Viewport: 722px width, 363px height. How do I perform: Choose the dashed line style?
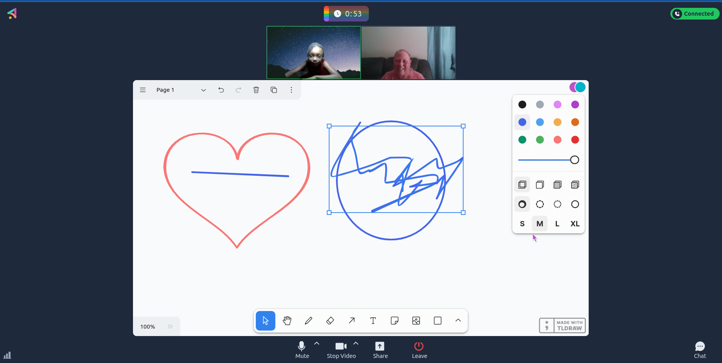click(x=540, y=204)
